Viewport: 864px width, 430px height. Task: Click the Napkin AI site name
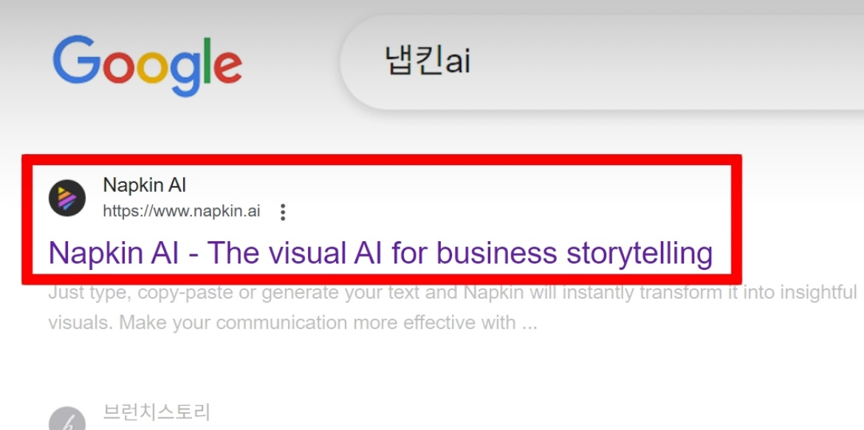(x=144, y=186)
